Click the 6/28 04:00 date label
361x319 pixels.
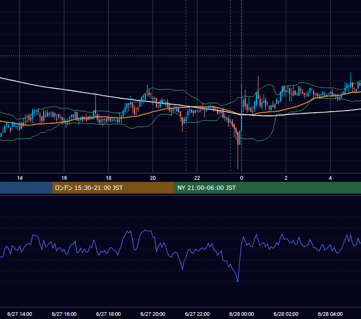click(x=330, y=314)
